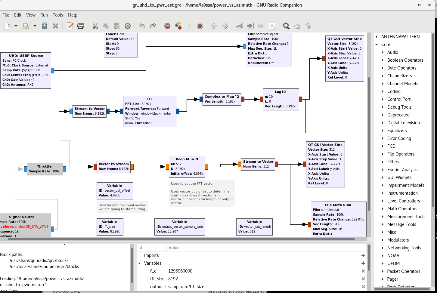Image resolution: width=437 pixels, height=293 pixels.
Task: Collapse the Variables section
Action: point(140,263)
